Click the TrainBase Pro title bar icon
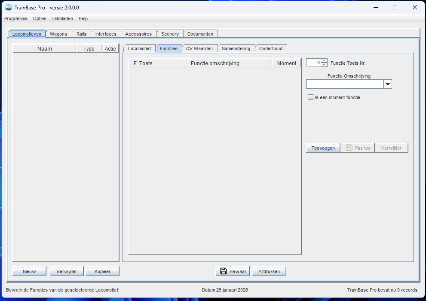The image size is (426, 301). [x=8, y=7]
